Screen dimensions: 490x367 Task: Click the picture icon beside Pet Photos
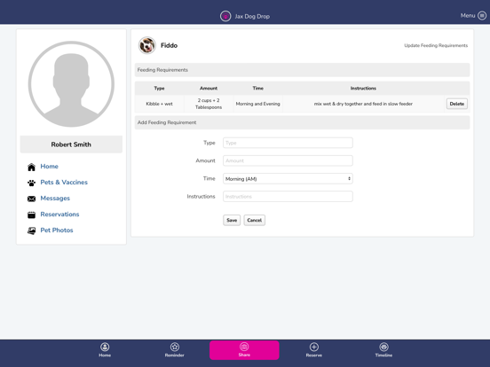pyautogui.click(x=32, y=230)
